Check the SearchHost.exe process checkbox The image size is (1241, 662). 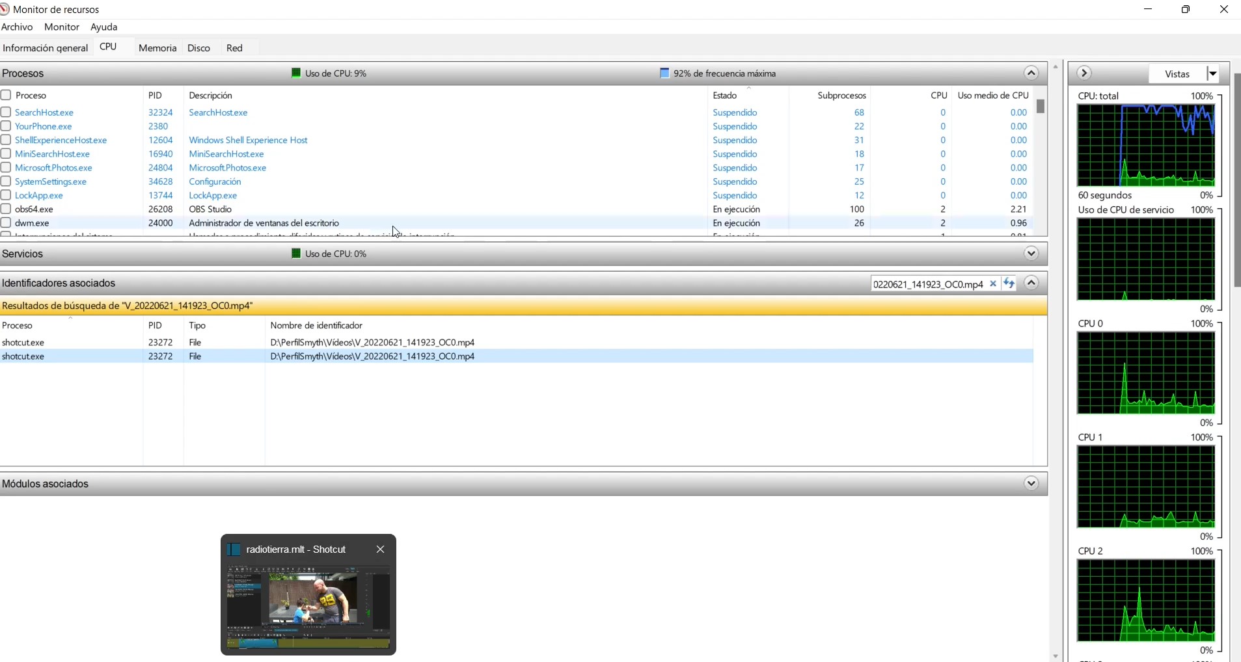pos(6,113)
